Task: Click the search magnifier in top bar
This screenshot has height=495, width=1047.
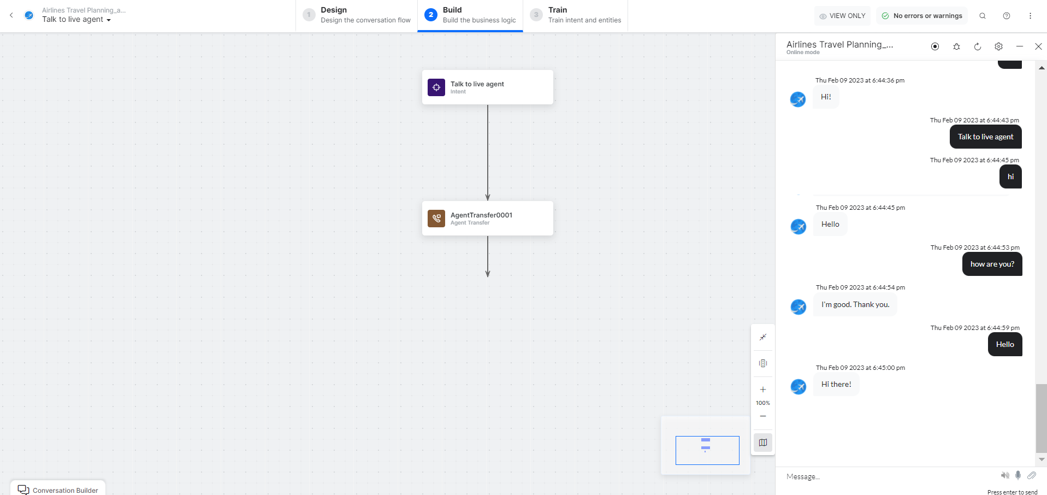Action: pos(983,16)
